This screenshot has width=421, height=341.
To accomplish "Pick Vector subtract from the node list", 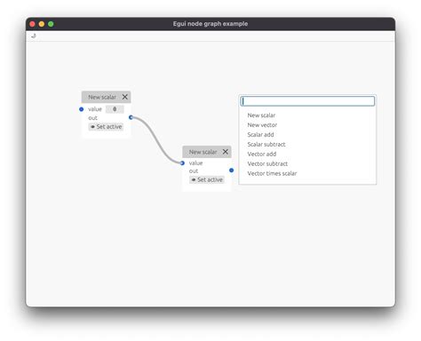I will (x=267, y=163).
